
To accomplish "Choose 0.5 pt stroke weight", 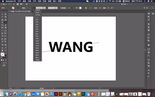I will click(37, 12).
